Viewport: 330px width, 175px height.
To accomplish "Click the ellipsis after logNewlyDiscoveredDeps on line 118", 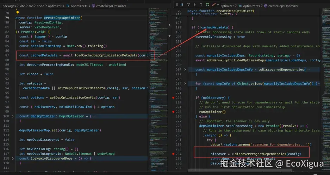I will pos(94,158).
